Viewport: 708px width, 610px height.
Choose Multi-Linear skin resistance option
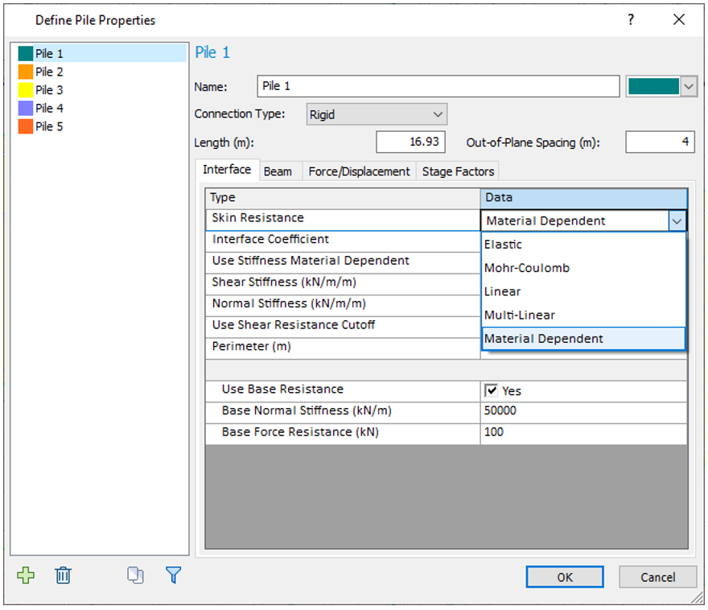[583, 315]
